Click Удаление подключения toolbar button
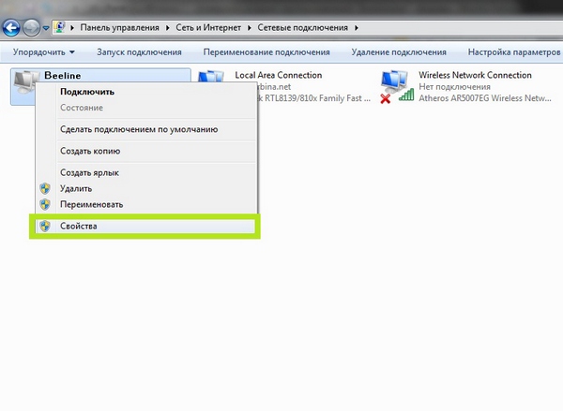 [x=399, y=52]
